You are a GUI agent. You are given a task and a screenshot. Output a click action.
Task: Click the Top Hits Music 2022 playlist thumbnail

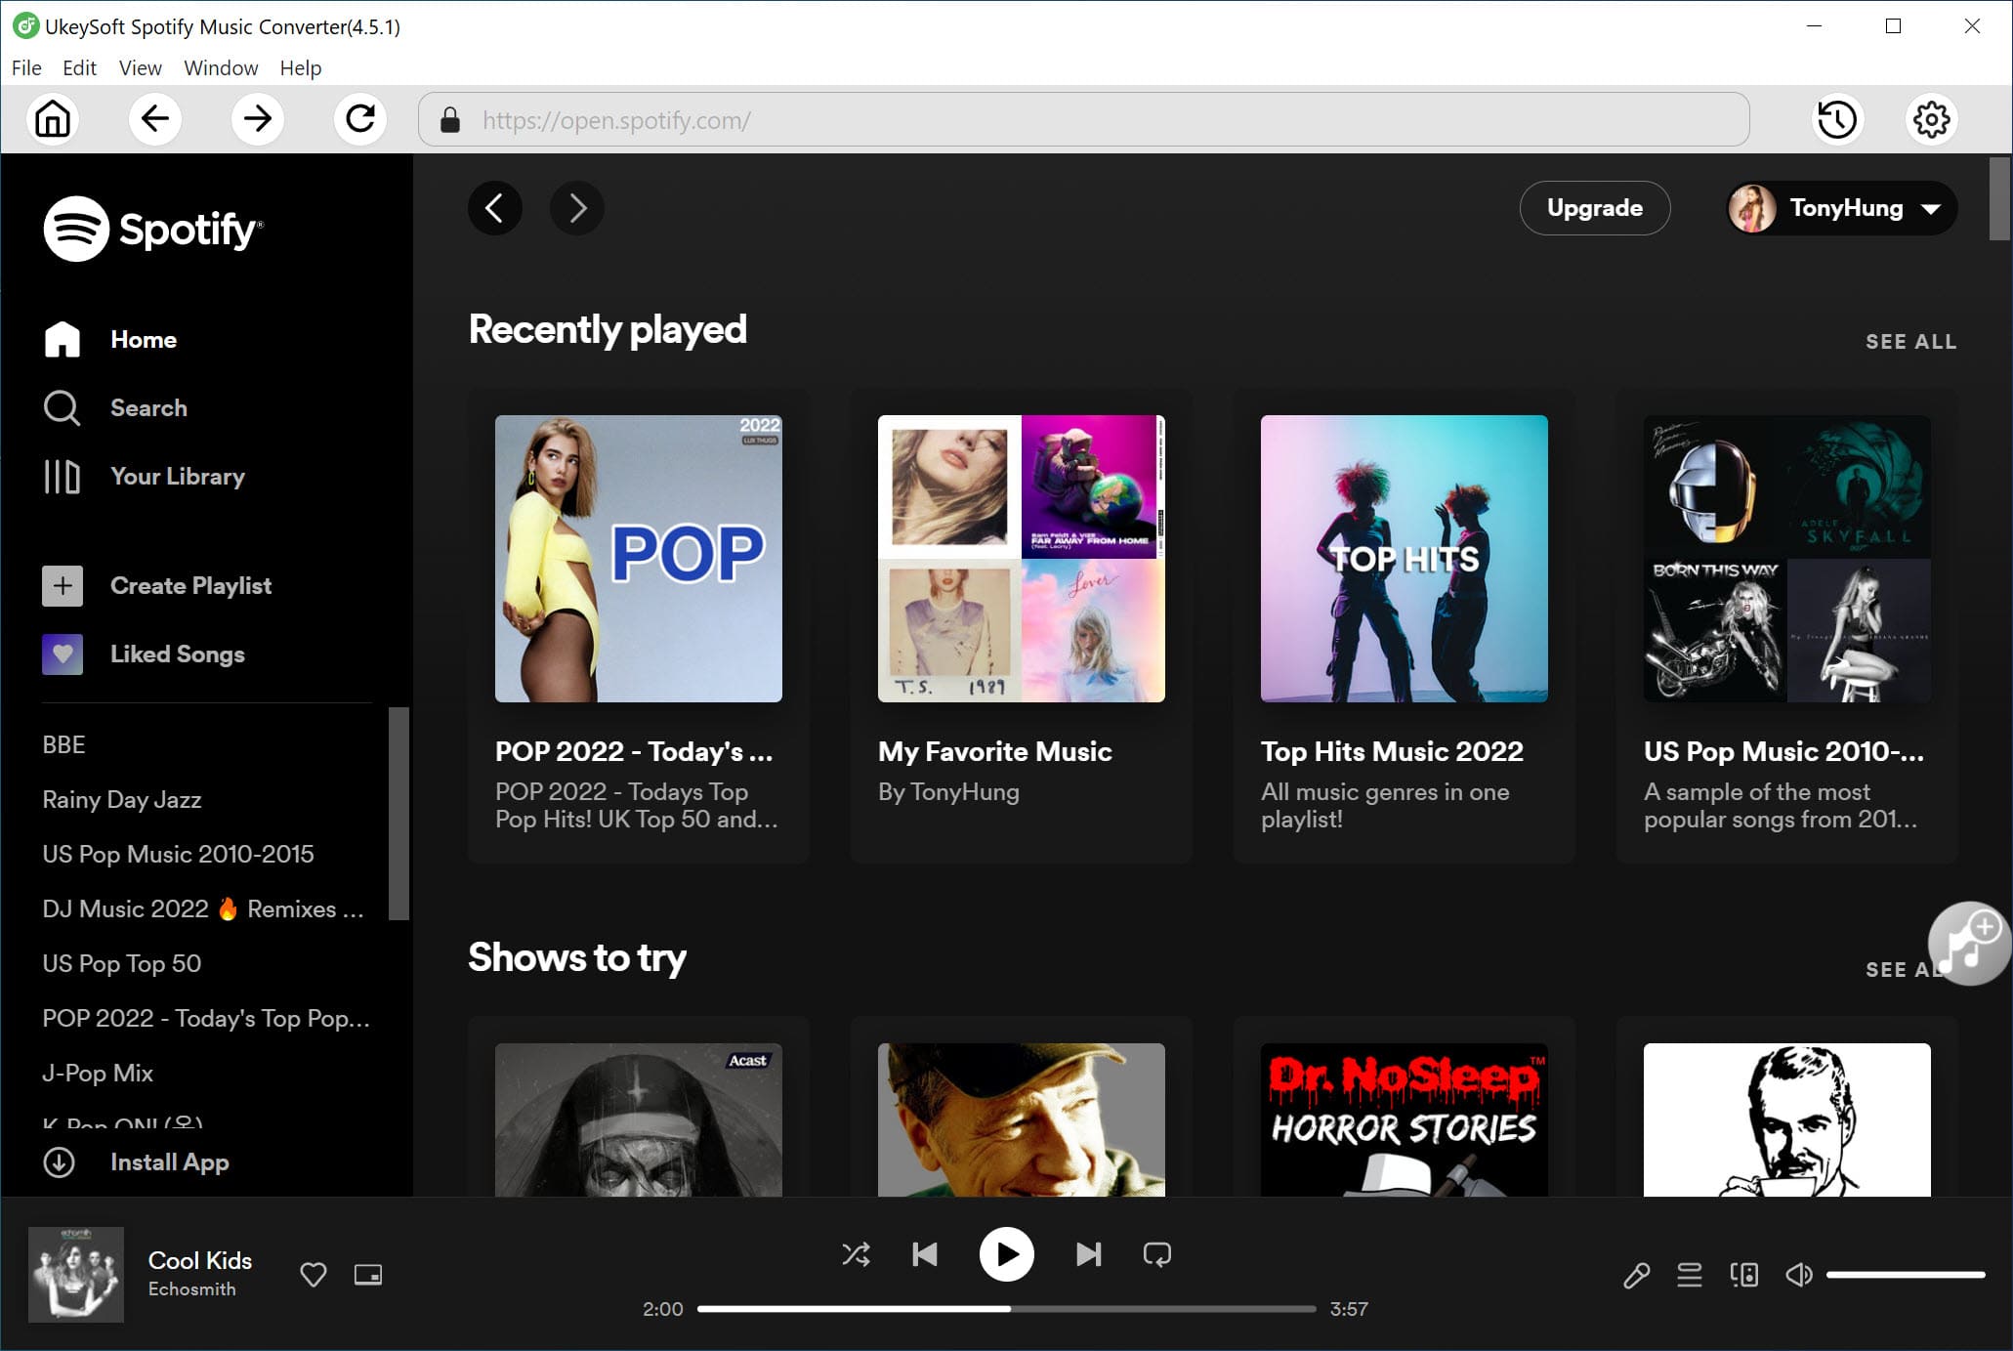[x=1404, y=558]
